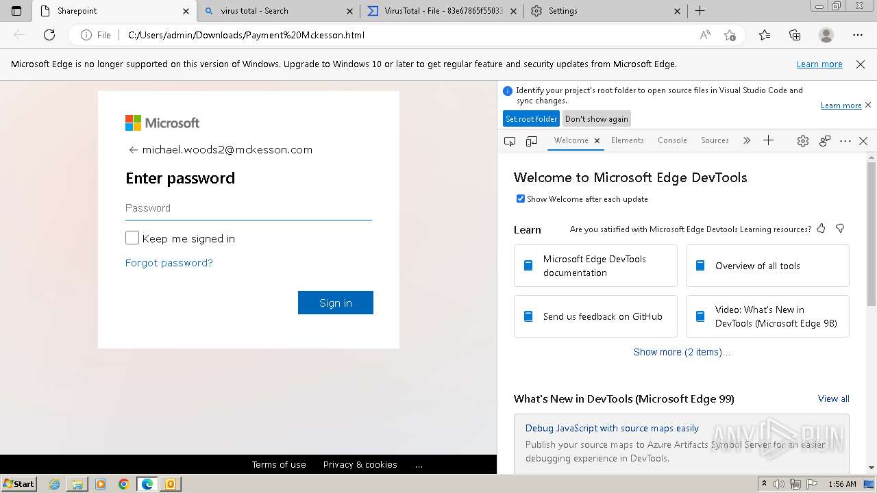Open the tab actions menu icon
The width and height of the screenshot is (877, 493).
[16, 11]
